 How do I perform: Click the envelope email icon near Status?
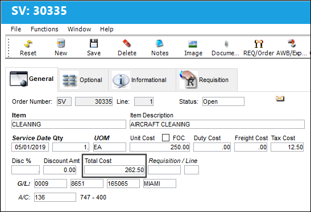point(280,98)
